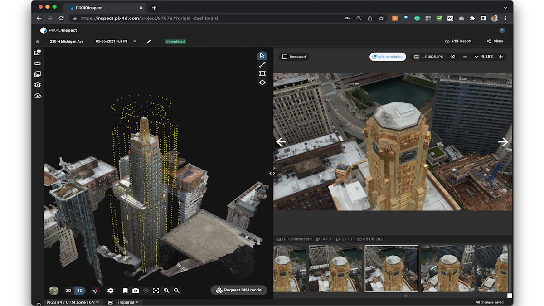Activate the camera screenshot icon in bottom toolbar
Screen dimensions: 544x306
tap(136, 291)
